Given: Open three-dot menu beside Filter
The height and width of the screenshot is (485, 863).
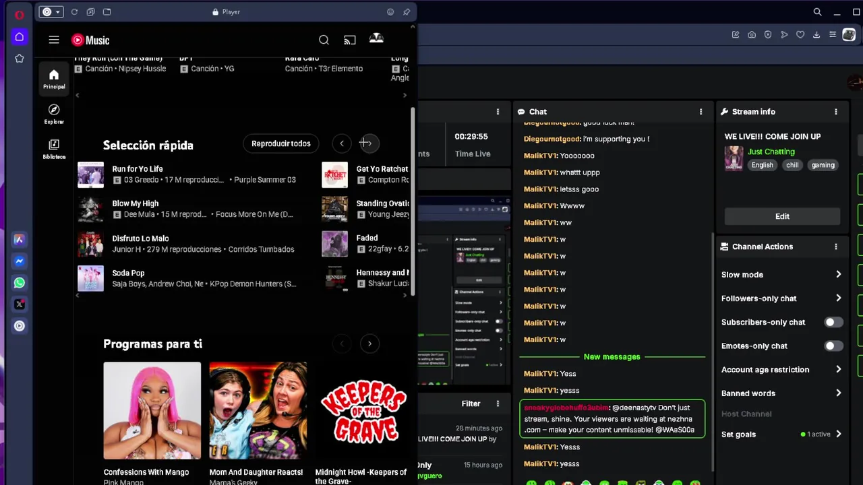Looking at the screenshot, I should pyautogui.click(x=498, y=403).
